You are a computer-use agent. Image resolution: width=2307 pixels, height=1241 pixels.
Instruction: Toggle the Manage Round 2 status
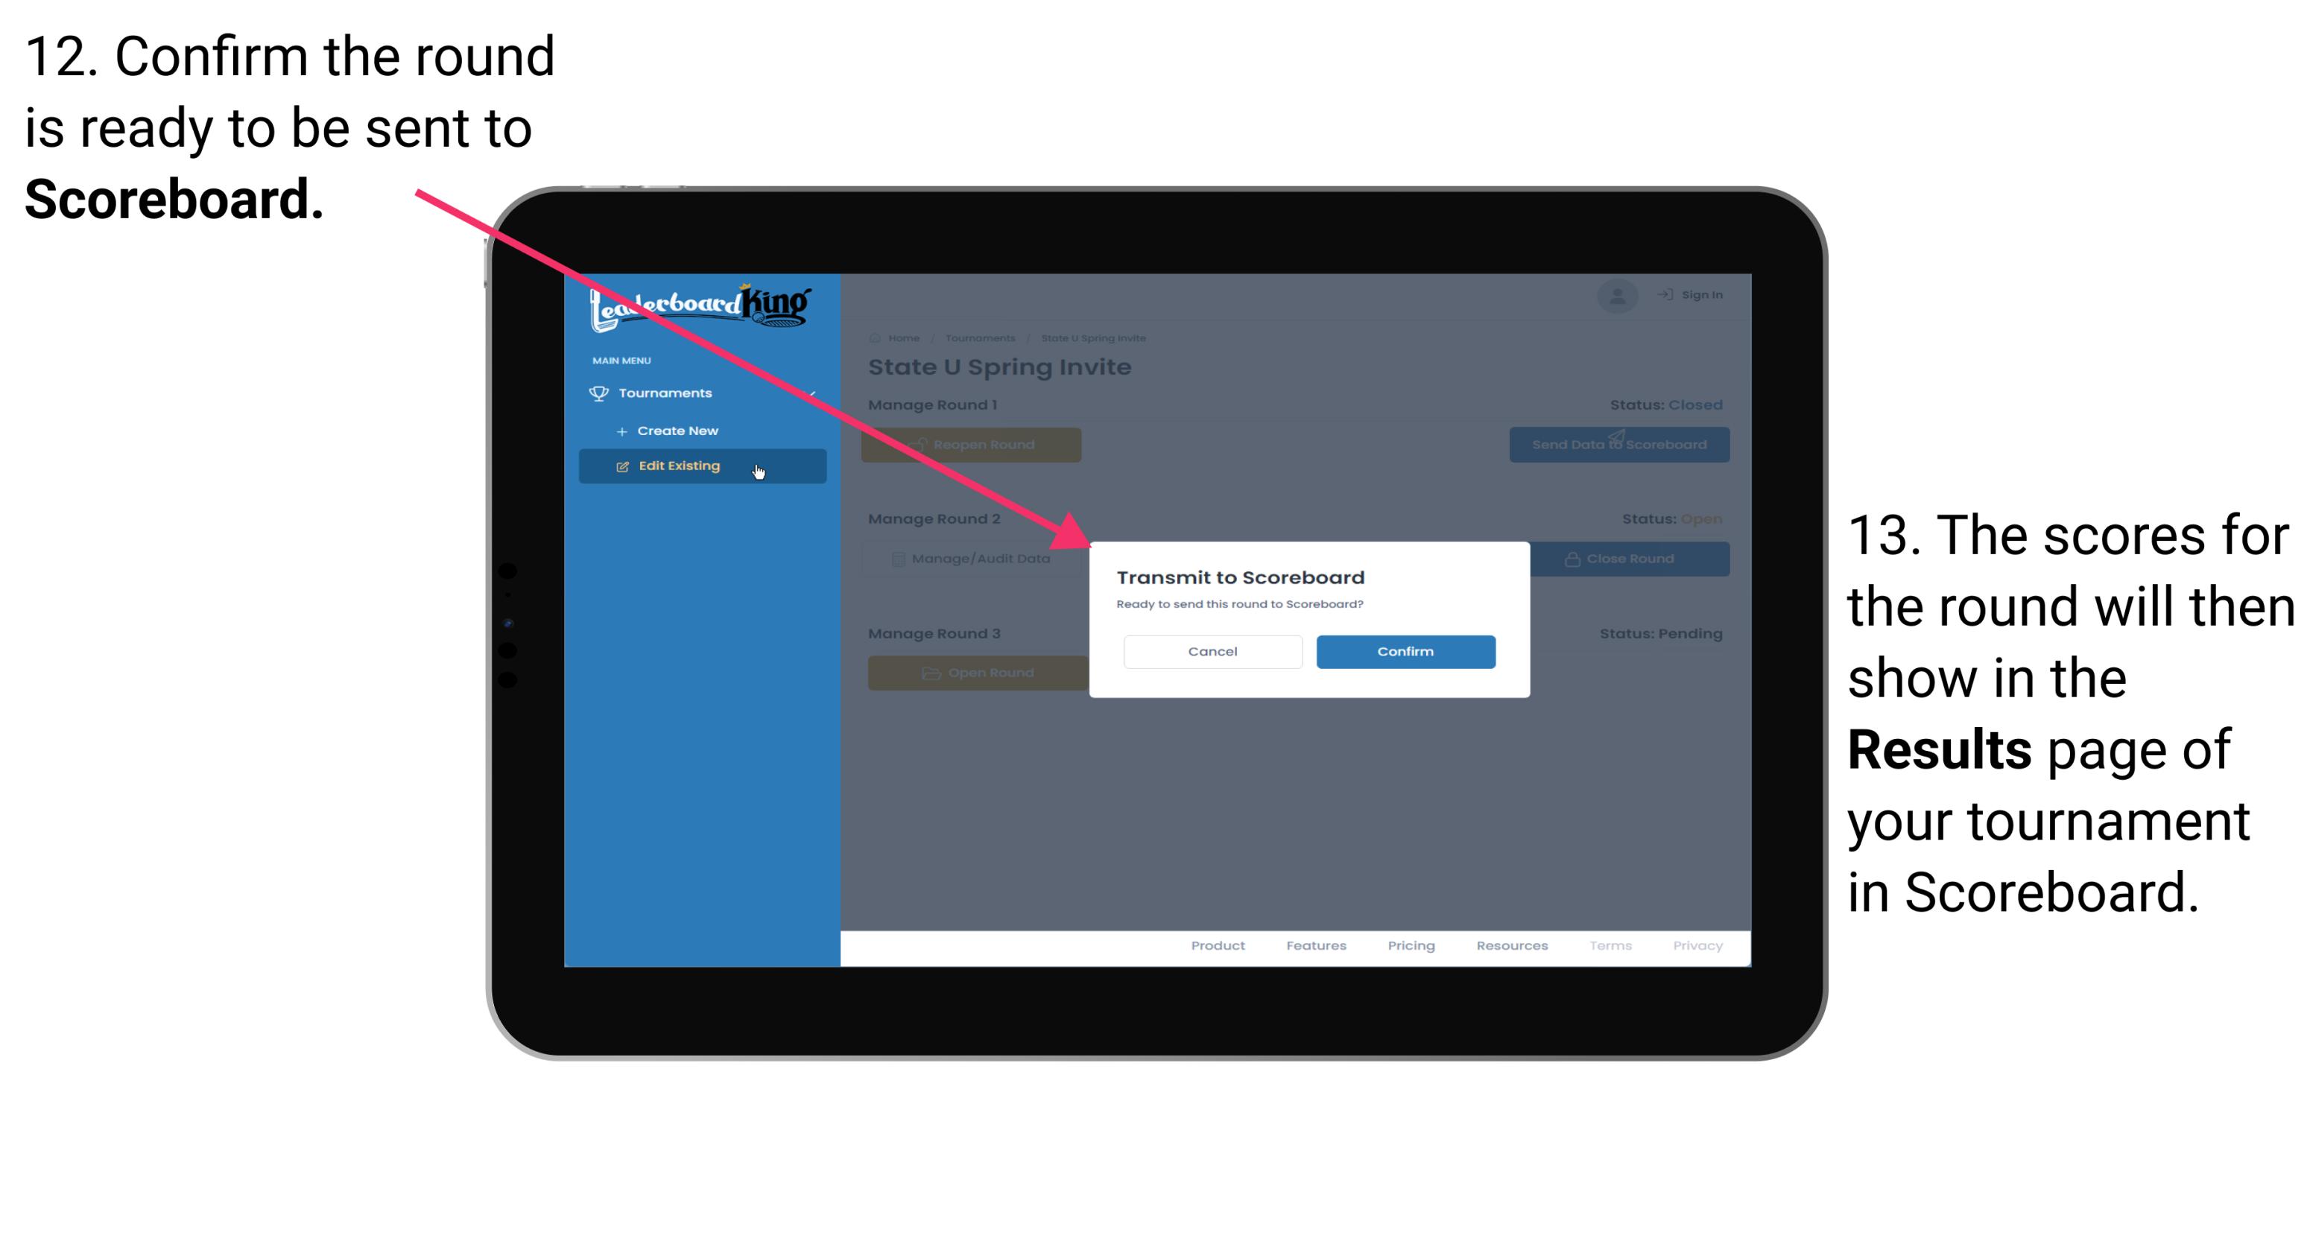tap(1624, 559)
